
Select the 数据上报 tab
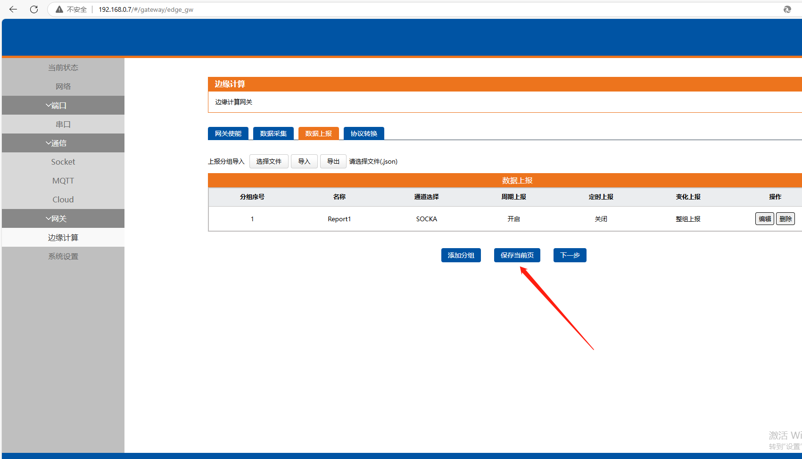(319, 134)
